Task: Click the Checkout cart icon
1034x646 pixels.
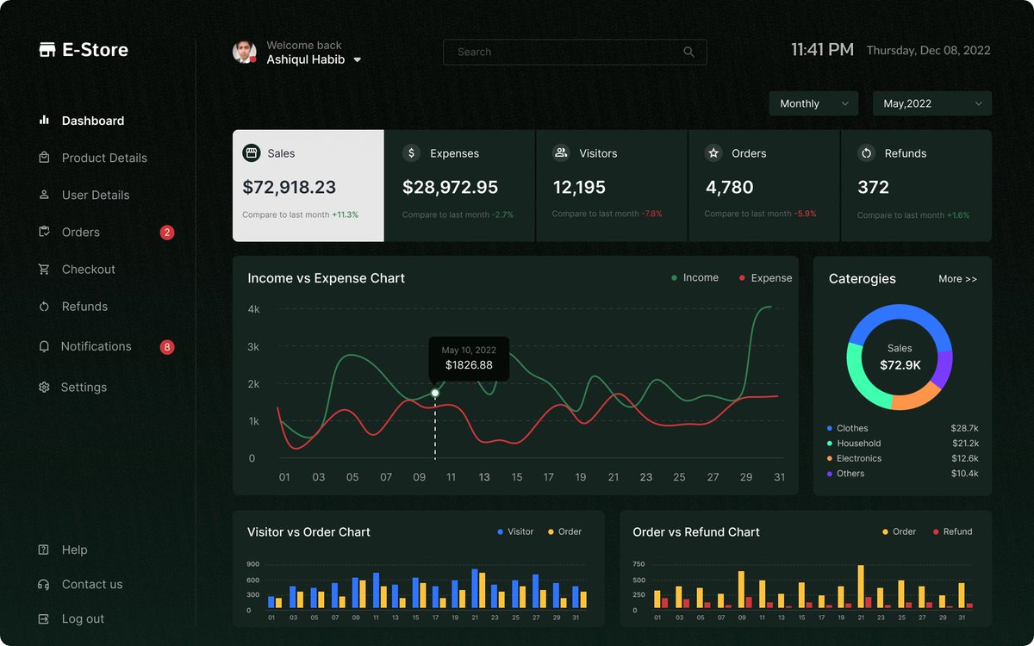Action: (44, 269)
